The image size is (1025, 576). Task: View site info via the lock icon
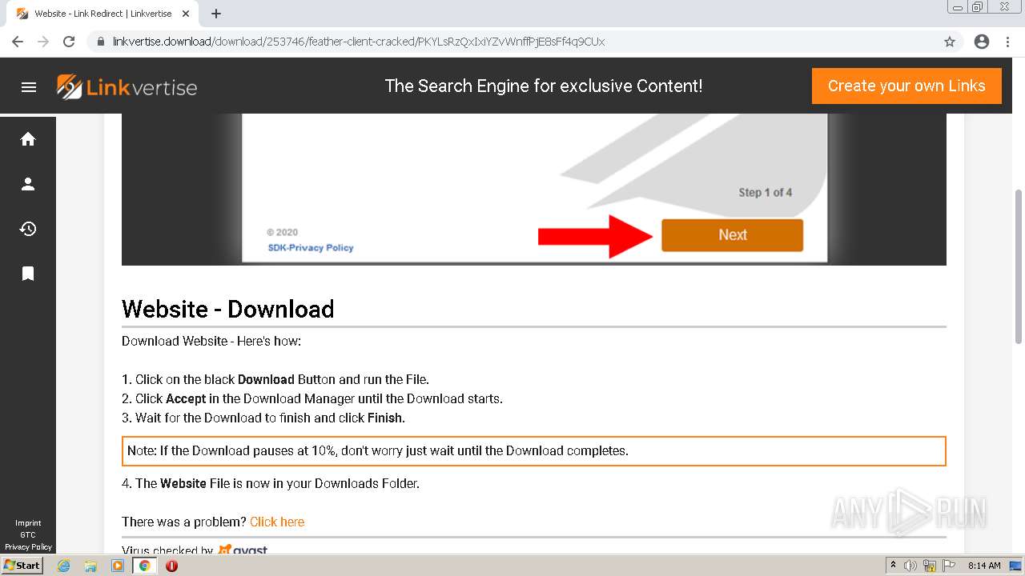101,42
